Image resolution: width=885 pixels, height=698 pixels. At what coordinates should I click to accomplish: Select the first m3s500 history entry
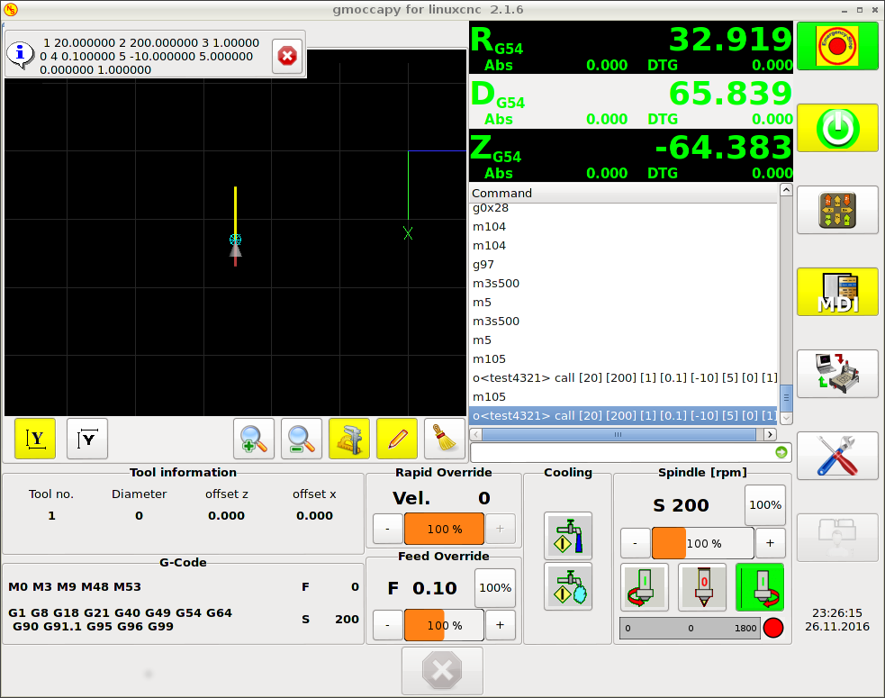click(623, 284)
